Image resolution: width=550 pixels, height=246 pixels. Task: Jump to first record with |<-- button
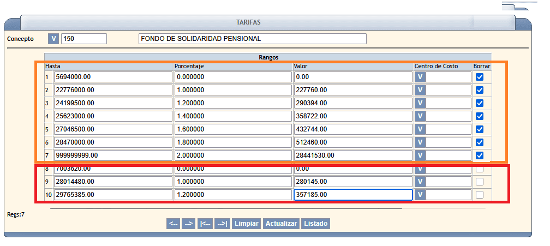pyautogui.click(x=205, y=224)
